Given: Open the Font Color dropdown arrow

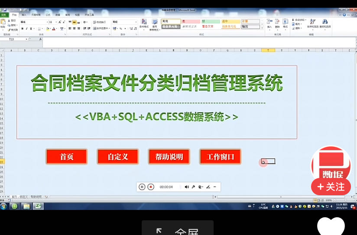Looking at the screenshot, I should (x=56, y=29).
